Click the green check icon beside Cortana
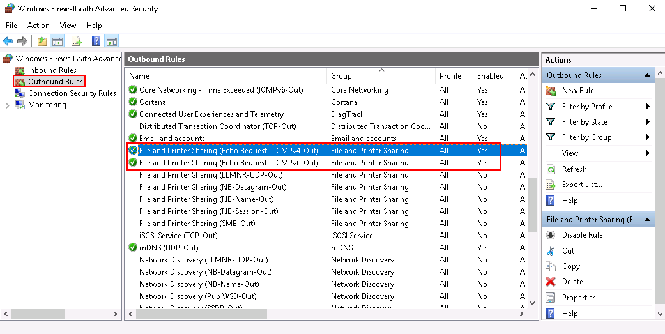 click(133, 102)
